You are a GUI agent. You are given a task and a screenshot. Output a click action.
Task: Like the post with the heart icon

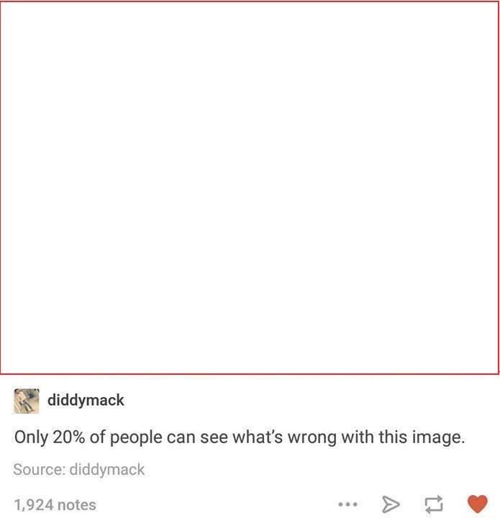(478, 504)
